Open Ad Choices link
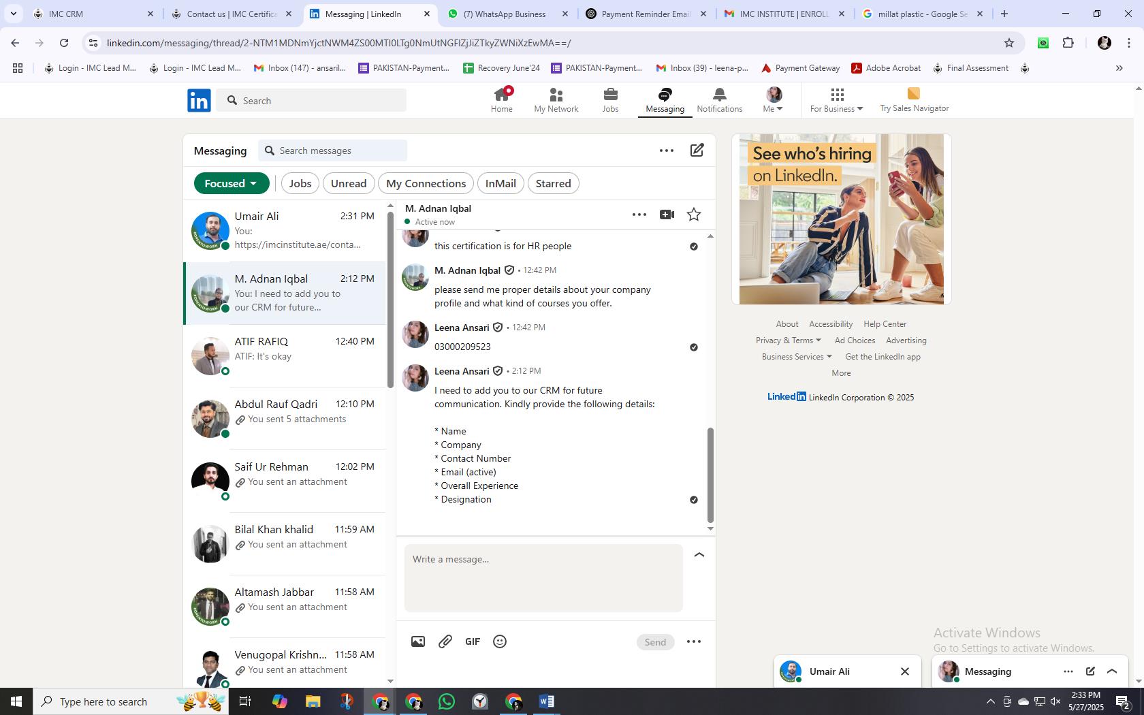The image size is (1144, 715). click(855, 340)
